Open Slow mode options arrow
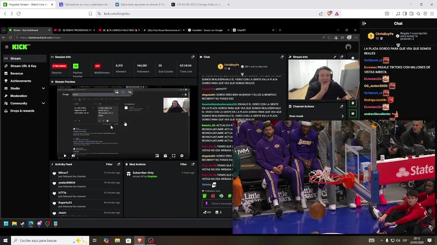The width and height of the screenshot is (437, 245). (342, 116)
